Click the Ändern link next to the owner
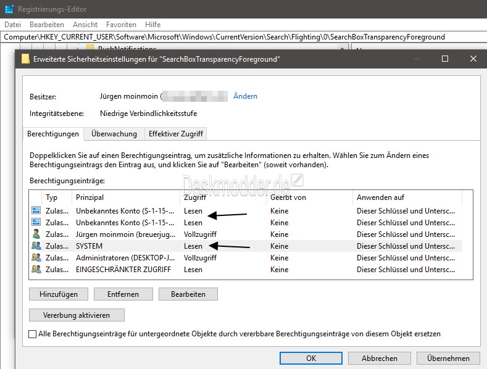 tap(246, 96)
